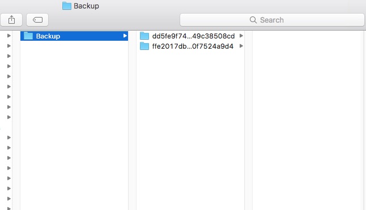Select empty area below Backup in column
This screenshot has height=210, width=366.
click(74, 126)
